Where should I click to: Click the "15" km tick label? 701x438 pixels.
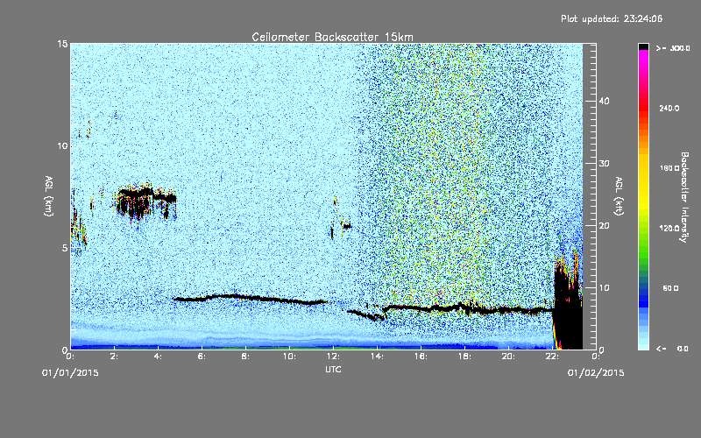62,44
